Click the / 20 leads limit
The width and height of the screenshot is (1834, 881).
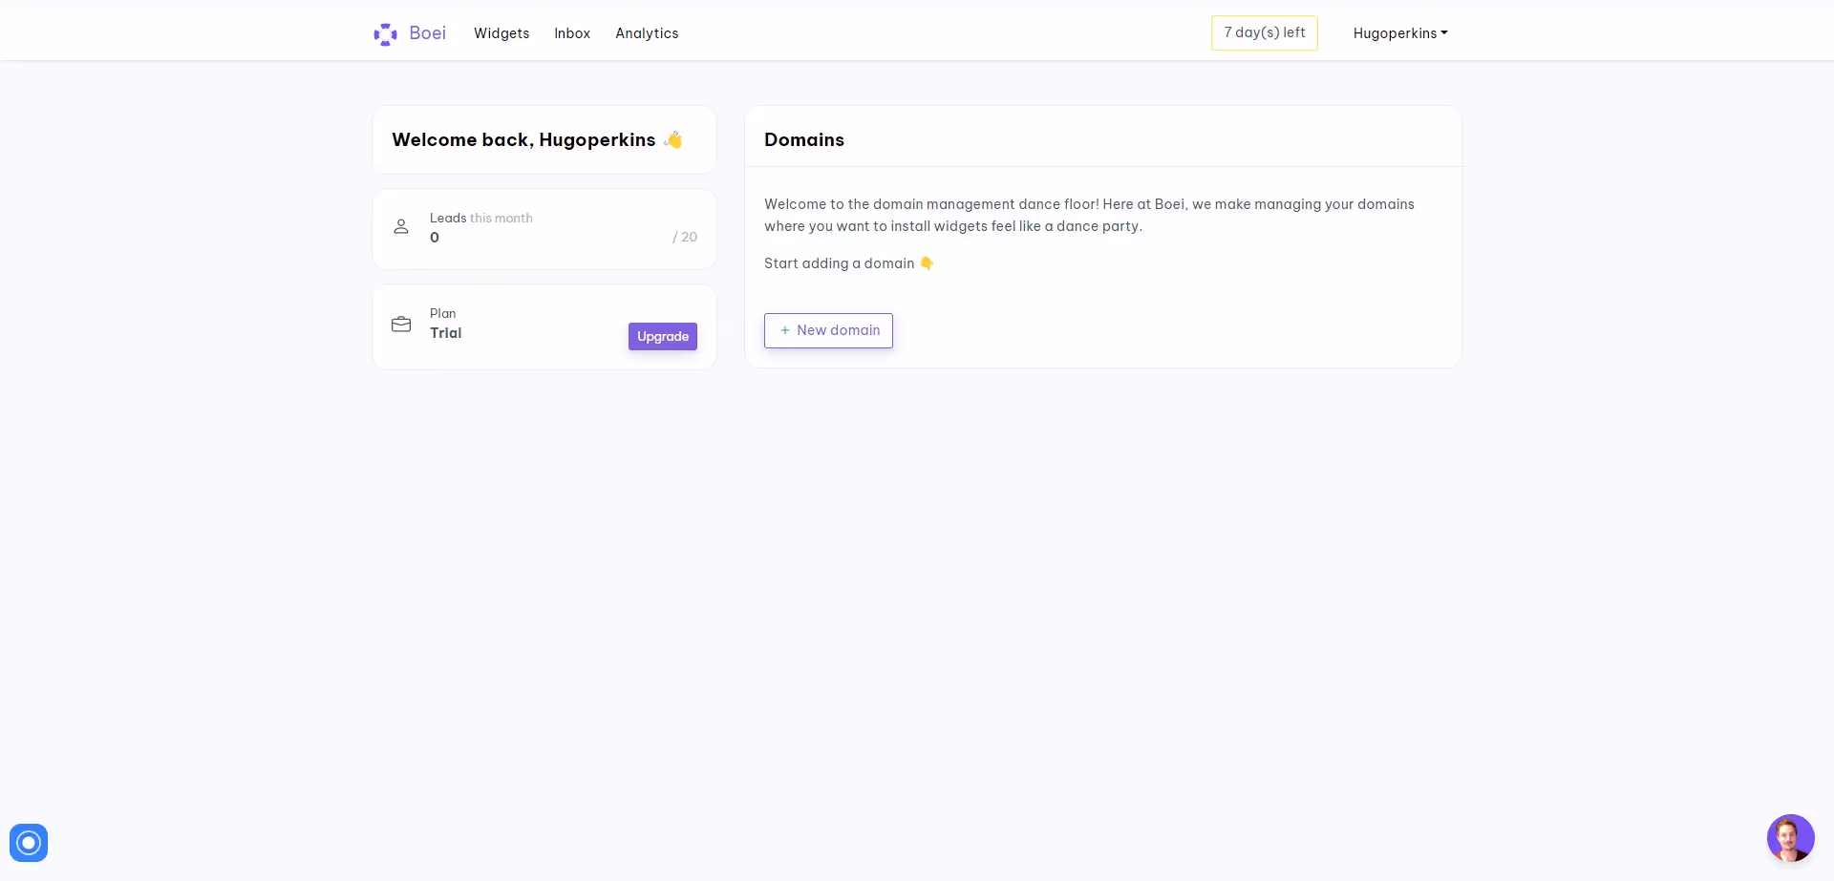click(685, 237)
